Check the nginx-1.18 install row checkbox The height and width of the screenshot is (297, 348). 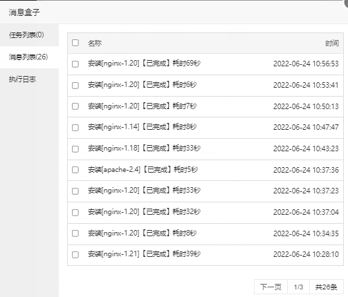(75, 148)
